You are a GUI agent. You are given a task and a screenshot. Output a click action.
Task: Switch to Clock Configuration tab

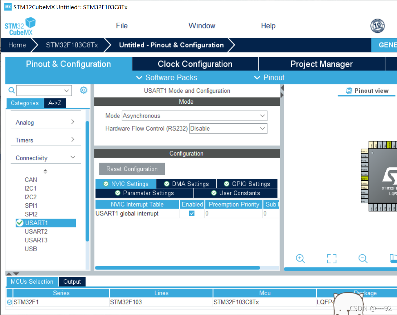click(x=195, y=64)
